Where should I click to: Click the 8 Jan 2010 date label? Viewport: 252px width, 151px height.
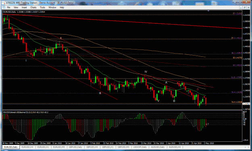(57, 143)
